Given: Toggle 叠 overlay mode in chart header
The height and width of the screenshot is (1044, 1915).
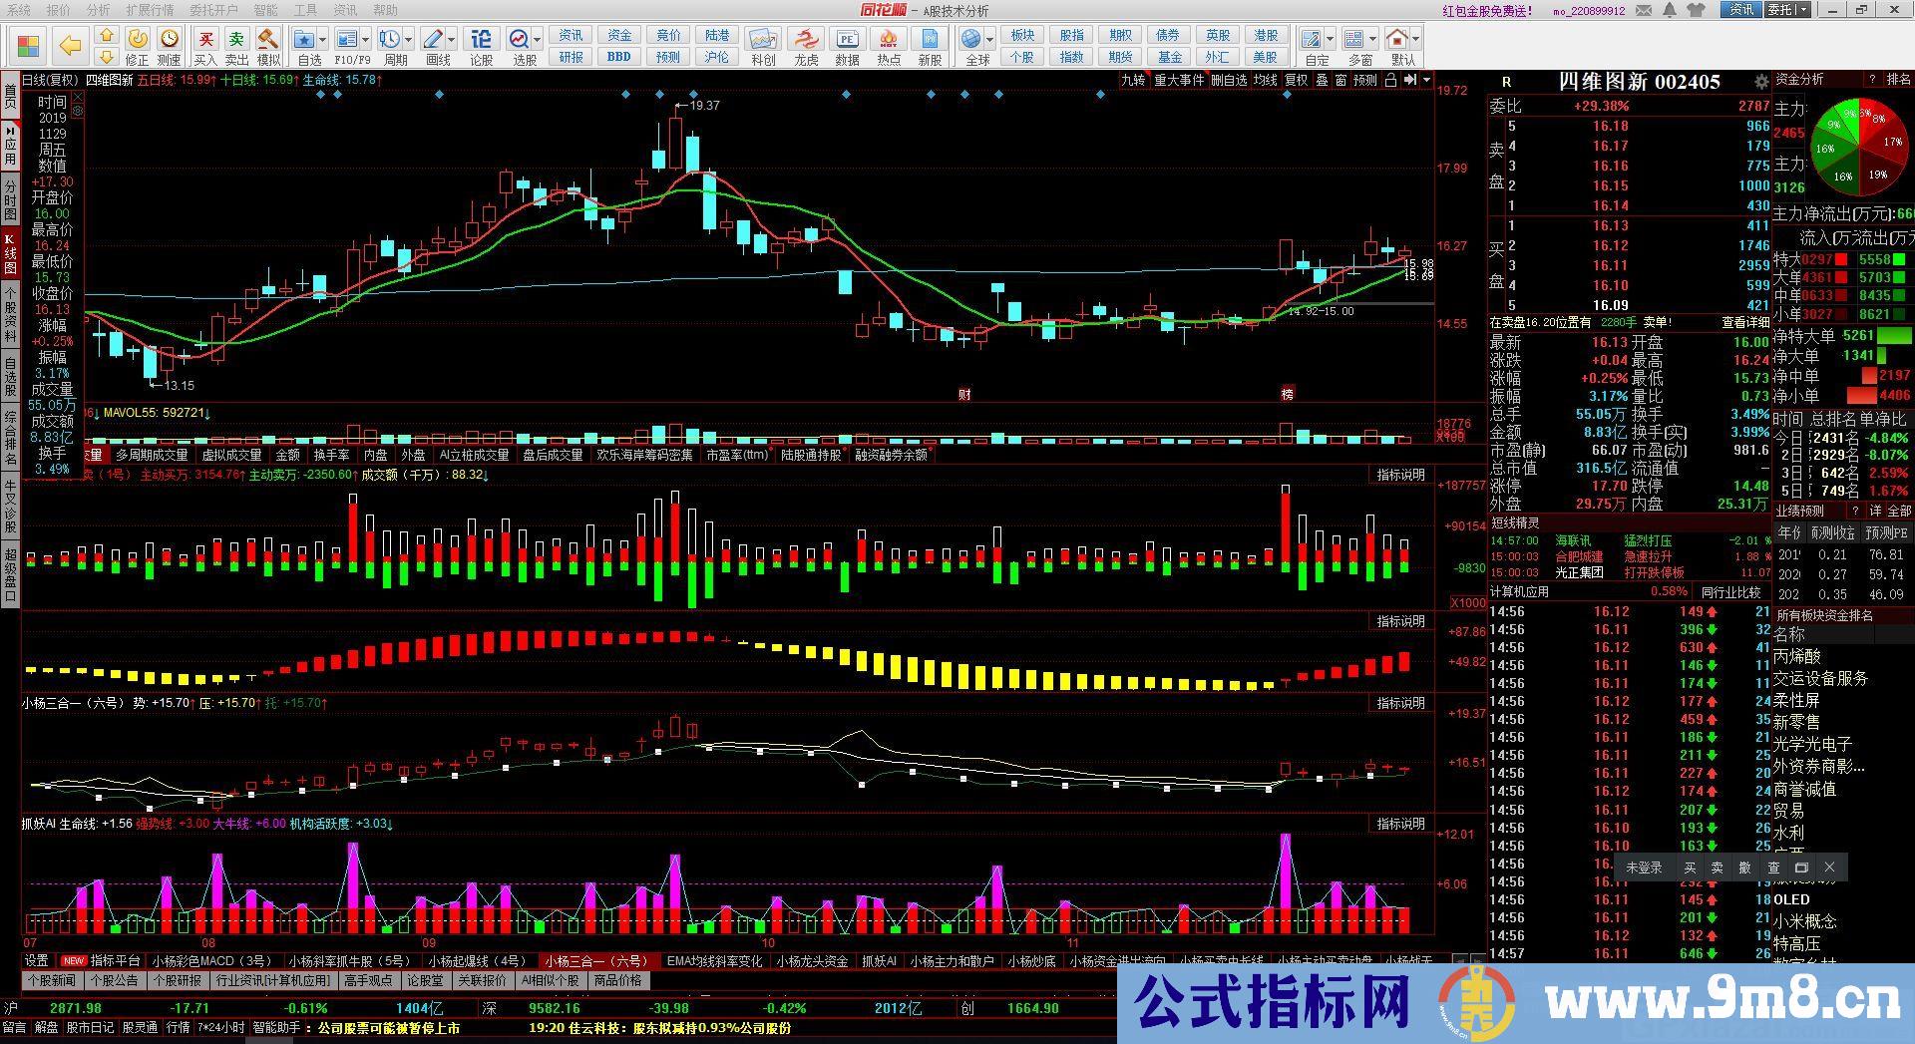Looking at the screenshot, I should (x=1322, y=80).
